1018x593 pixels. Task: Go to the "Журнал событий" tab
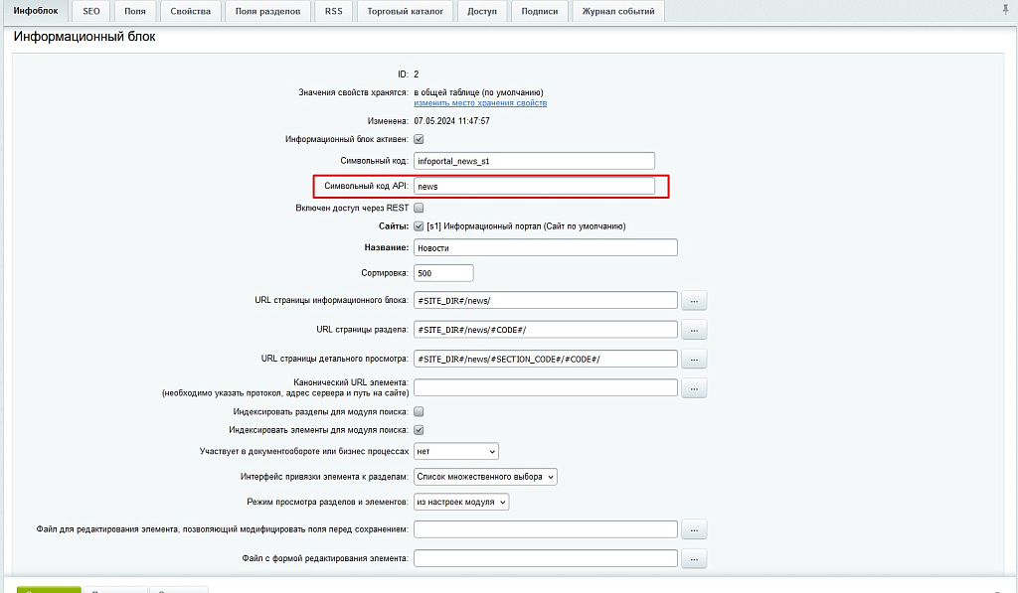coord(617,11)
